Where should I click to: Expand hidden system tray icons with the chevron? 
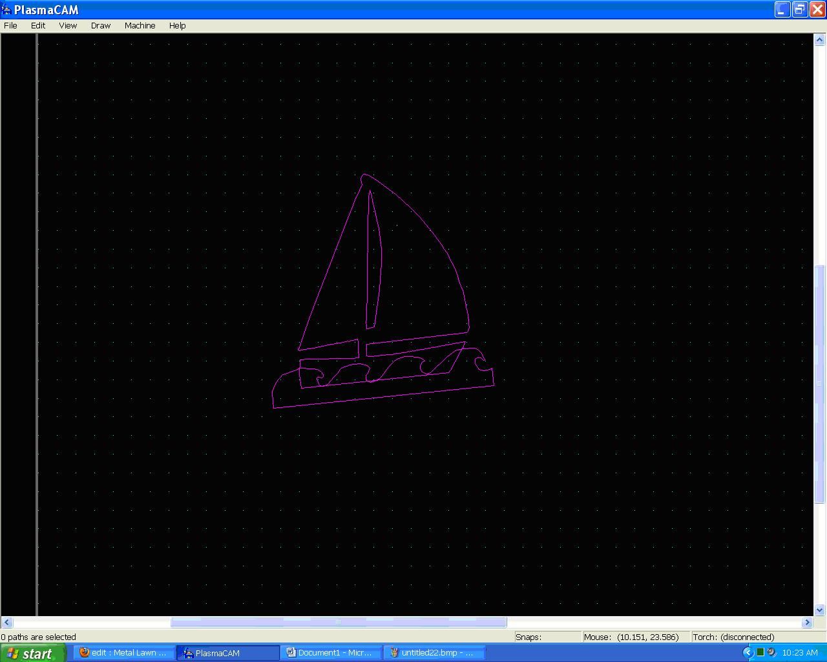pyautogui.click(x=748, y=652)
